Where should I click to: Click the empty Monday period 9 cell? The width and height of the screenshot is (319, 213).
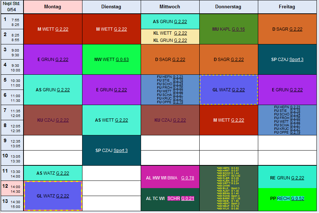click(53, 143)
